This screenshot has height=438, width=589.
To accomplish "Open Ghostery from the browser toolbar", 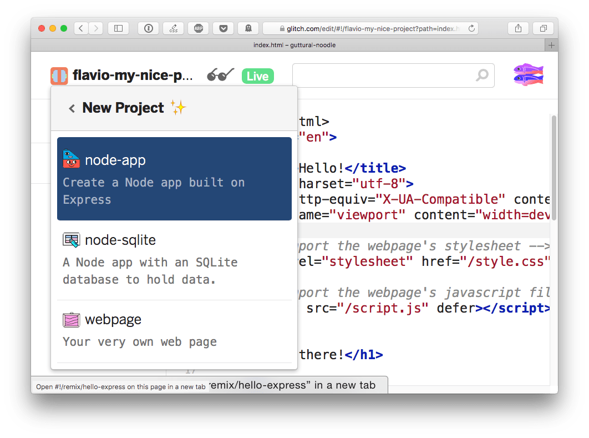I will tap(248, 28).
